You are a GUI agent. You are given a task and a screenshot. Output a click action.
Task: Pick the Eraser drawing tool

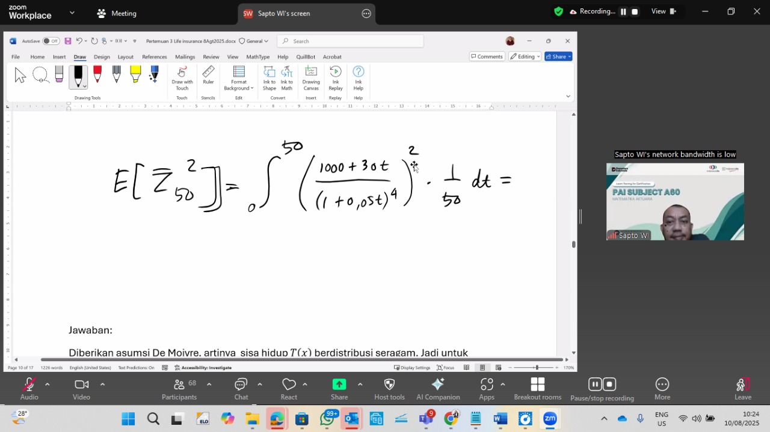[59, 75]
